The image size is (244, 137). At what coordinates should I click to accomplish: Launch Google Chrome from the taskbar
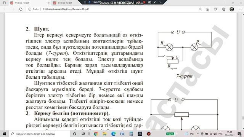click(96, 134)
